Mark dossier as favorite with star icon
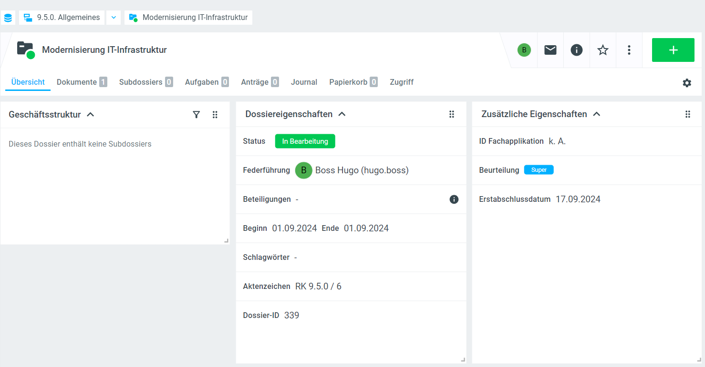The width and height of the screenshot is (705, 367). tap(603, 50)
